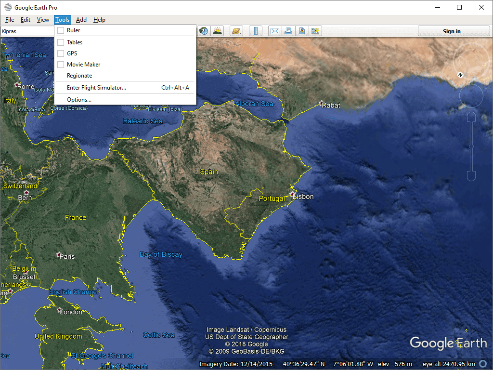
Task: Open the Add menu
Action: point(81,20)
